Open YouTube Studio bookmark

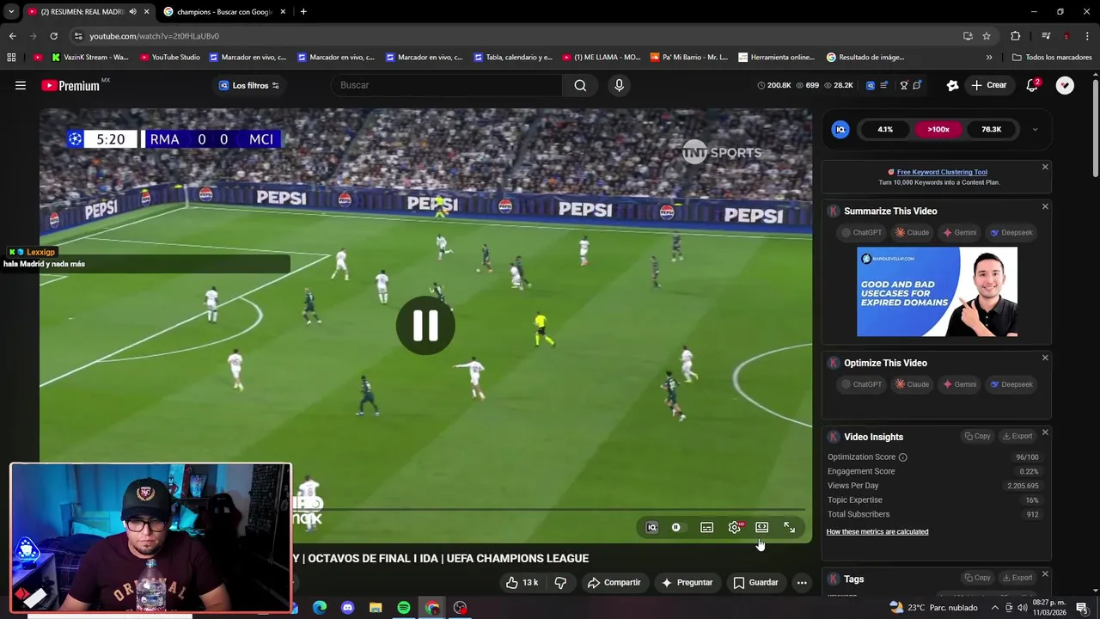click(x=169, y=58)
